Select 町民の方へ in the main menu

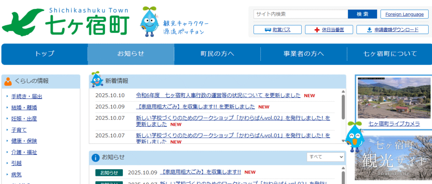[217, 54]
